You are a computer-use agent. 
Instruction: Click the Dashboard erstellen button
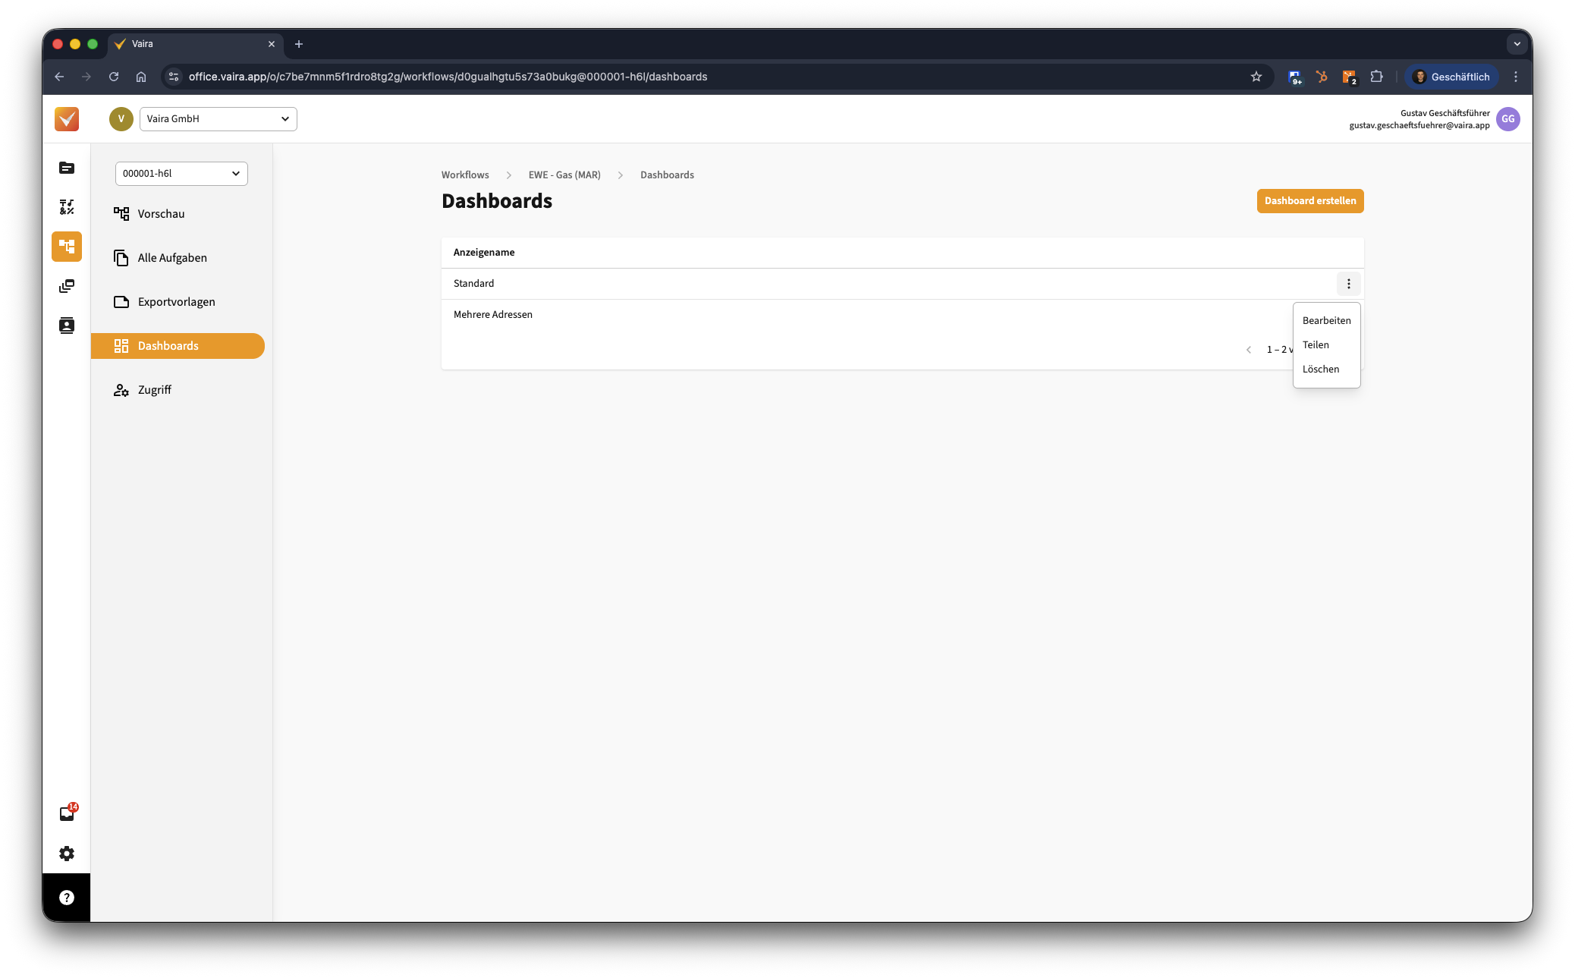pyautogui.click(x=1309, y=201)
